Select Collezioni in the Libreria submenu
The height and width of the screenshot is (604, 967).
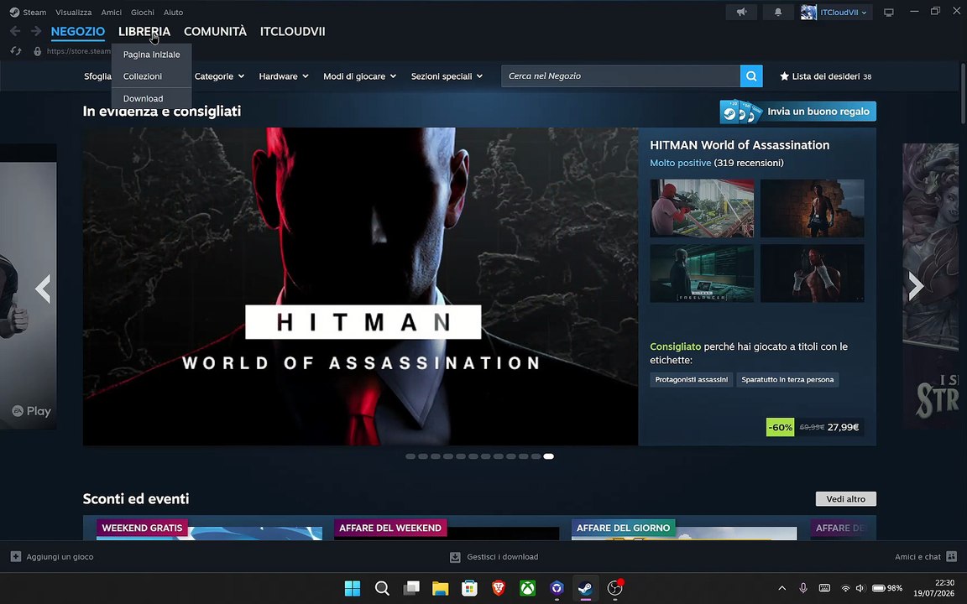click(x=152, y=76)
